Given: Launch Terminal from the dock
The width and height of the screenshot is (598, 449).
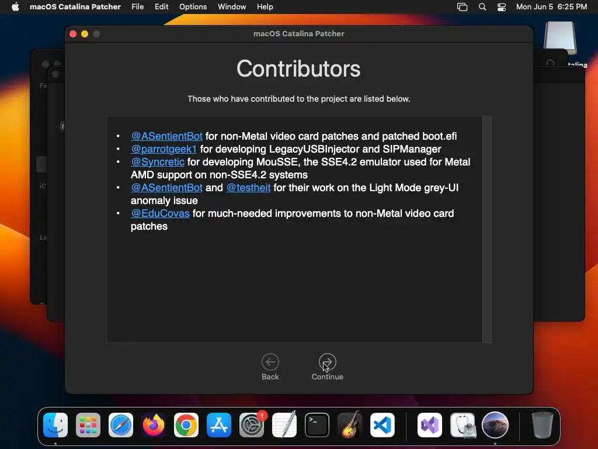Looking at the screenshot, I should pos(317,425).
